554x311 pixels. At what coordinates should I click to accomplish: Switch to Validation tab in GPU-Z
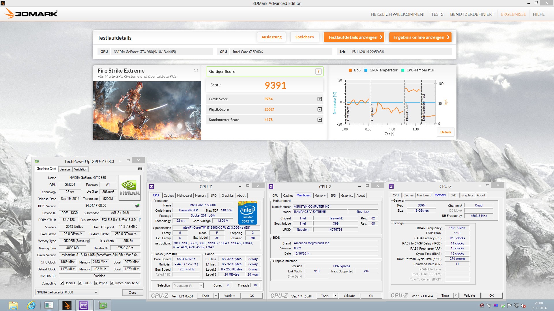[81, 169]
